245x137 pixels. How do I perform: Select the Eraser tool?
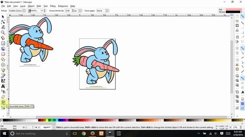click(x=3, y=97)
